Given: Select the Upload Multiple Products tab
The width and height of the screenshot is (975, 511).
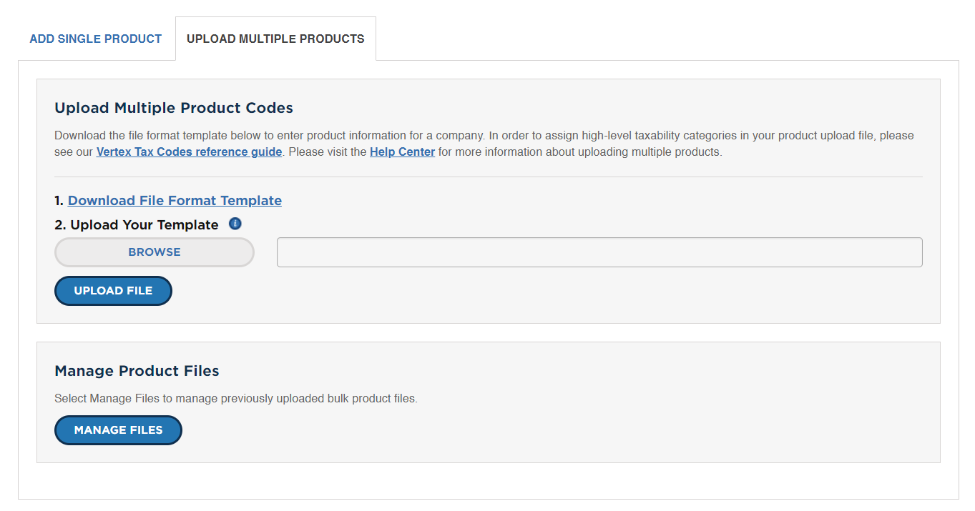Looking at the screenshot, I should (275, 39).
